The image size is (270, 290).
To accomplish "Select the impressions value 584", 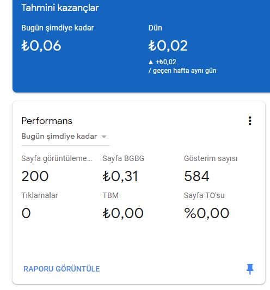I will point(197,176).
